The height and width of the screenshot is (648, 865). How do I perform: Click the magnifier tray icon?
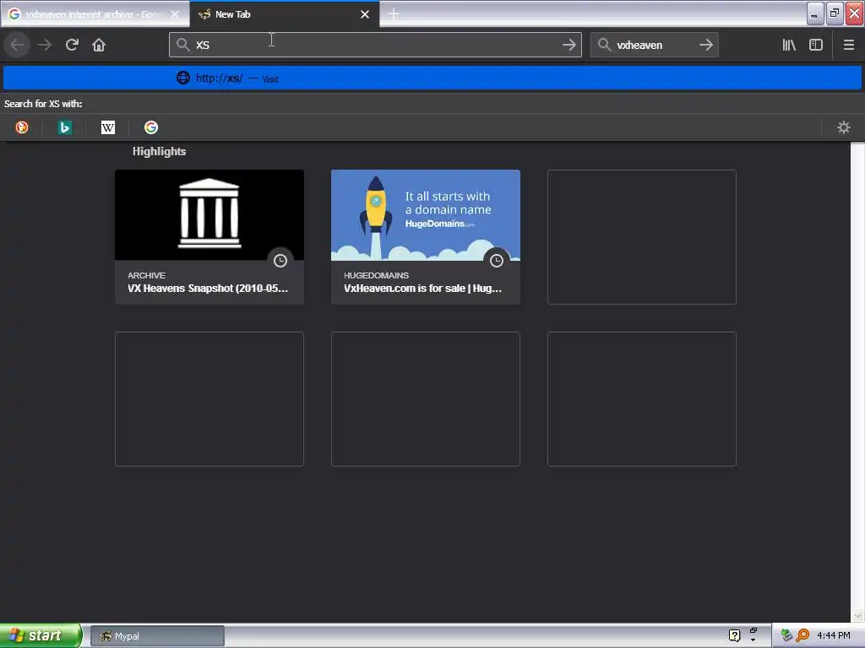point(802,635)
